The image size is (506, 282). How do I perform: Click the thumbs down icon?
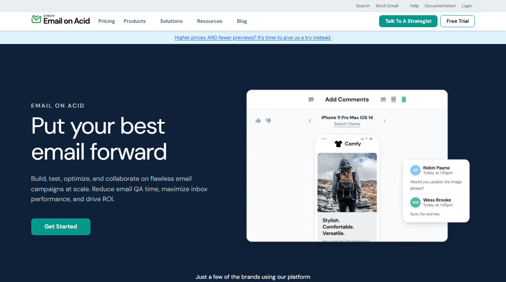269,120
